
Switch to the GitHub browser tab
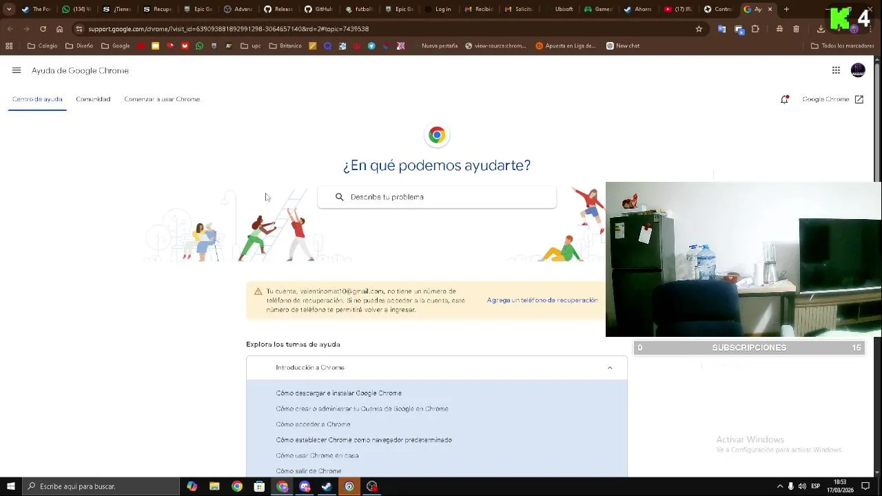(318, 9)
